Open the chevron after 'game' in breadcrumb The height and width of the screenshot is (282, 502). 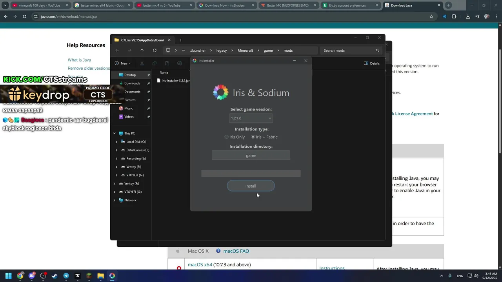pyautogui.click(x=278, y=51)
